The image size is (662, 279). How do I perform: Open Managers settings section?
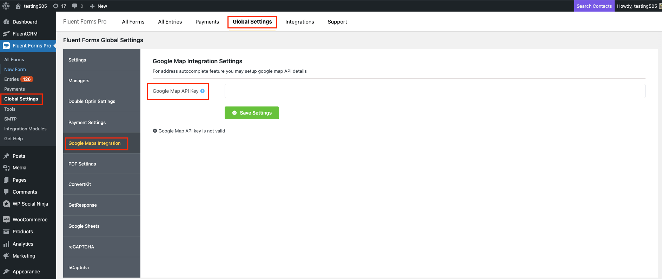[102, 80]
